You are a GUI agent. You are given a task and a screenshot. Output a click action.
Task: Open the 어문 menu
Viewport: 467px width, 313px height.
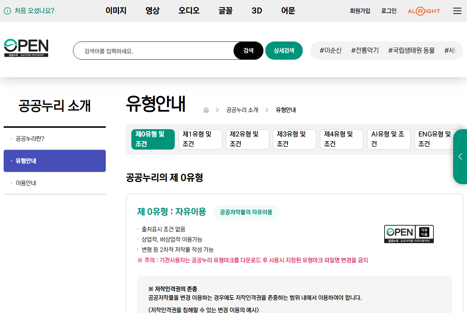(x=288, y=11)
